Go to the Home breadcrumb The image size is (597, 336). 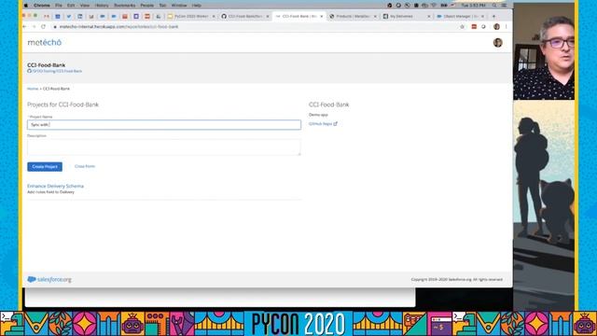tap(33, 89)
